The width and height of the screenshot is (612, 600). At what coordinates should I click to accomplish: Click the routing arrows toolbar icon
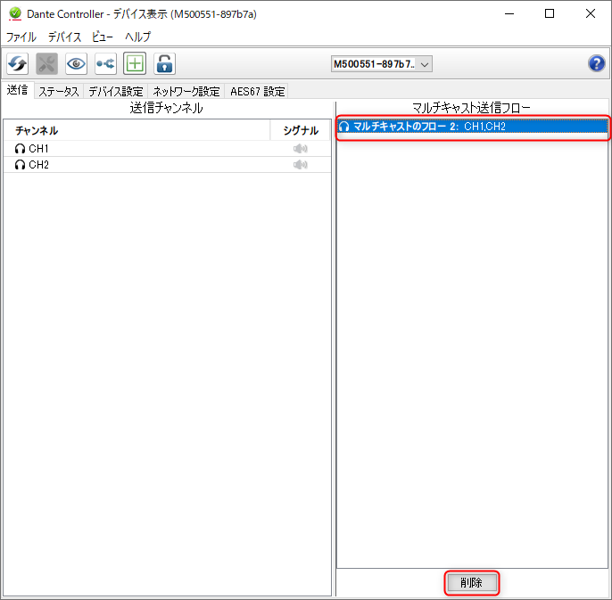click(x=105, y=63)
